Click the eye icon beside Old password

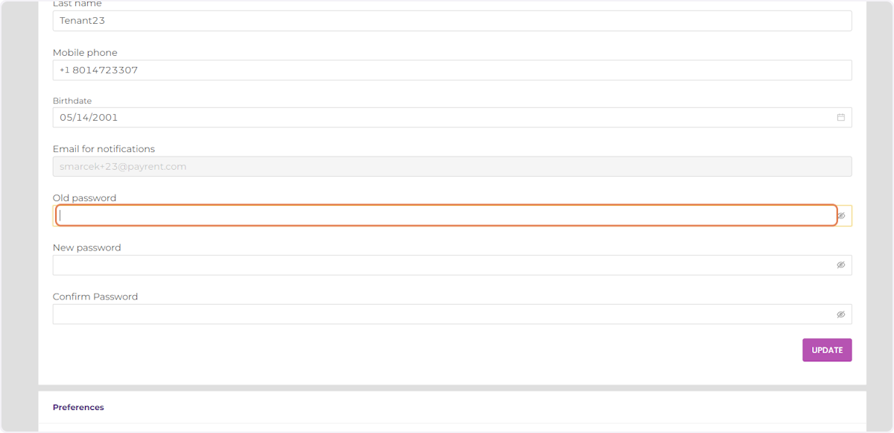click(840, 215)
